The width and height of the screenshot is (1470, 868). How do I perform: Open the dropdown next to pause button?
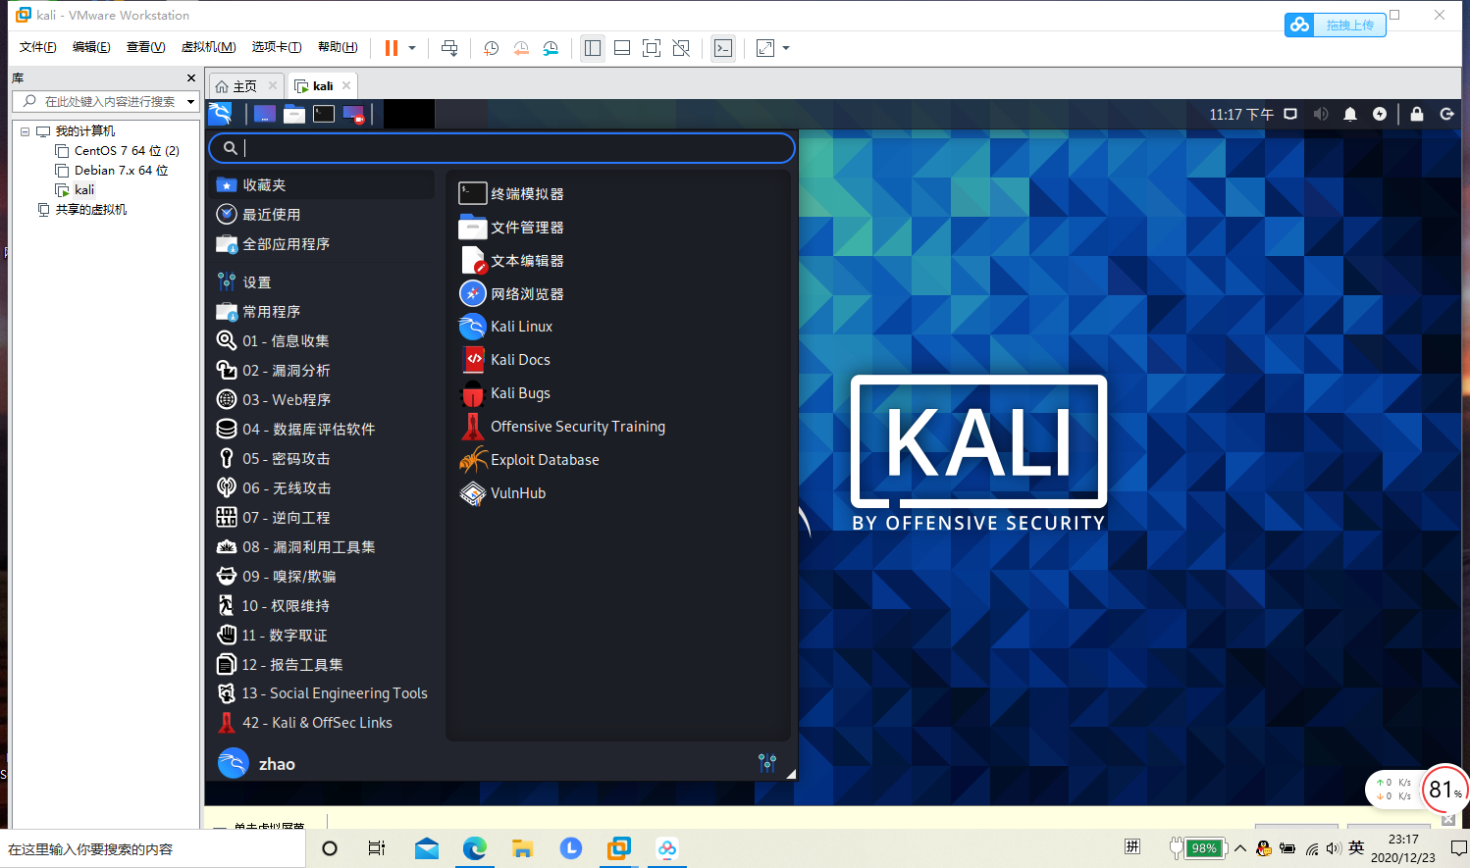point(412,48)
